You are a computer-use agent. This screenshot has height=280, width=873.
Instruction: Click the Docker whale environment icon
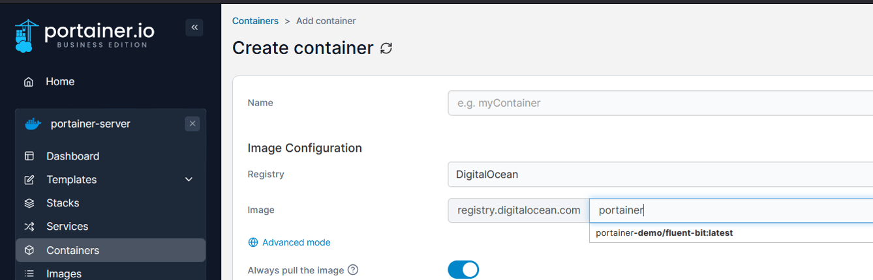coord(33,124)
